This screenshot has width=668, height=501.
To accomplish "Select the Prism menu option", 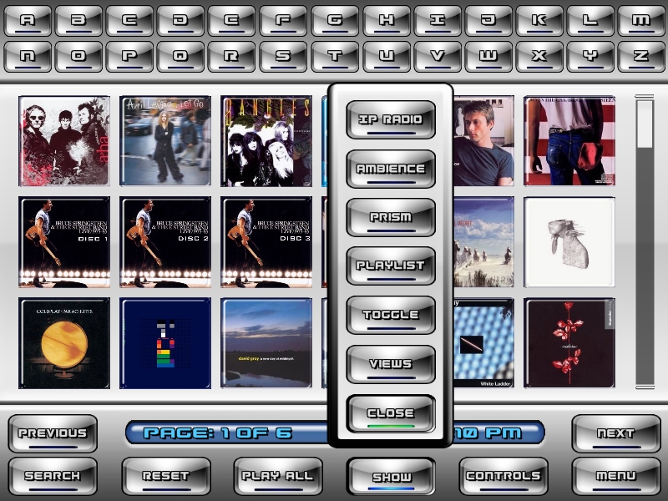I will [391, 217].
